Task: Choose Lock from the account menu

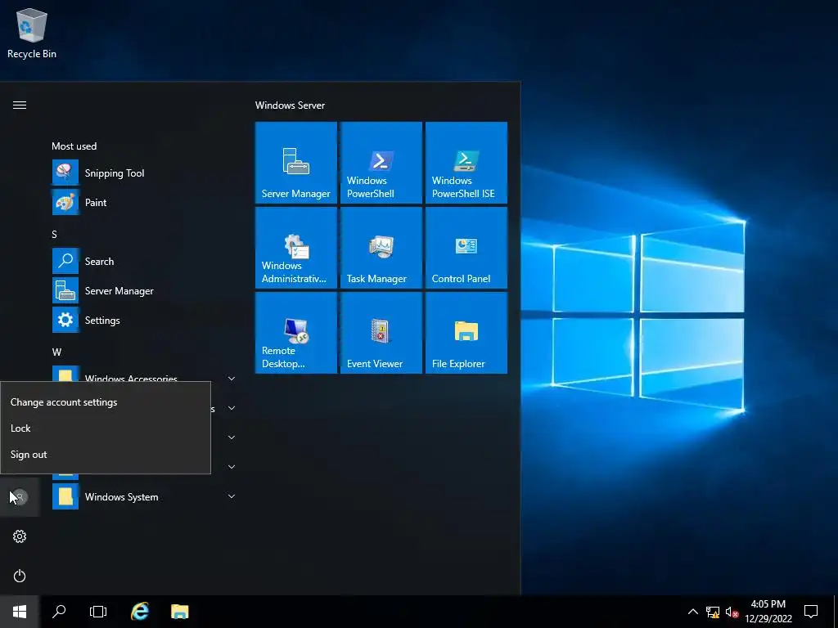Action: point(106,428)
